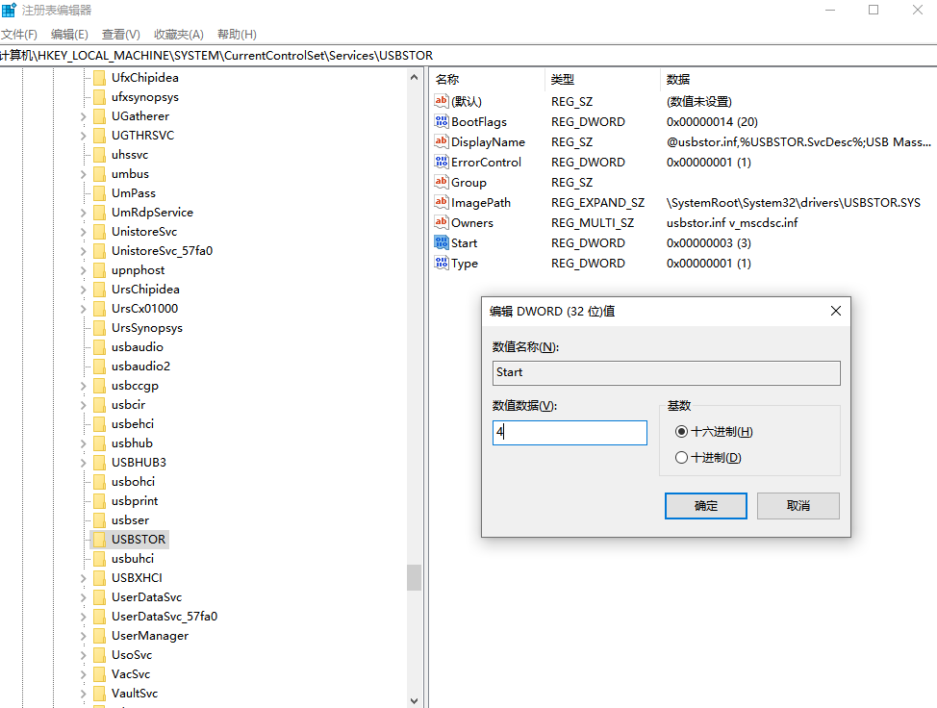Open the 文件(F) menu
Image resolution: width=937 pixels, height=708 pixels.
pos(19,34)
